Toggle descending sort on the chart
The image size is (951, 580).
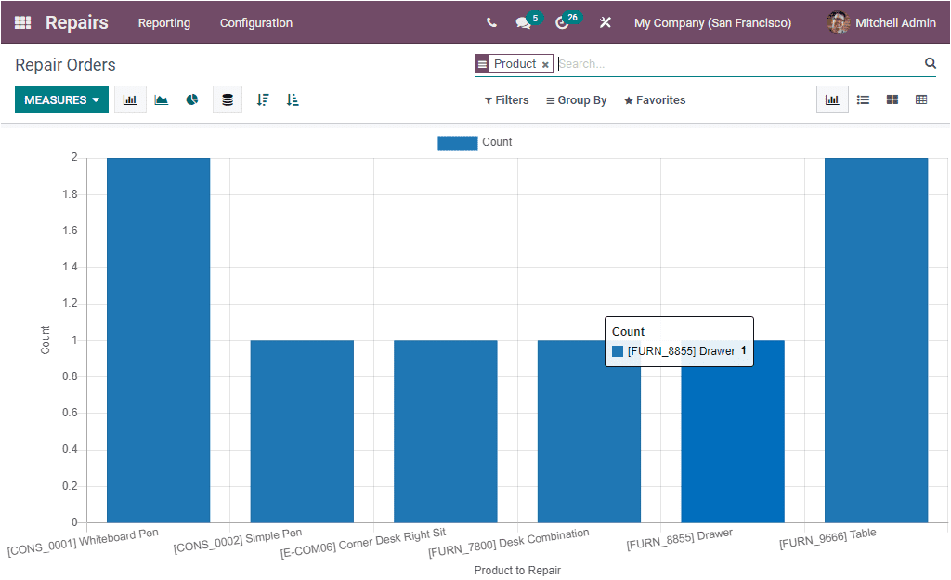(x=261, y=99)
